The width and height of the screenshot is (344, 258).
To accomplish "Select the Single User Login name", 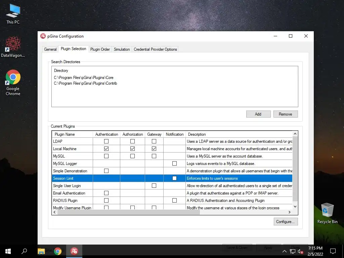I will (x=67, y=185).
